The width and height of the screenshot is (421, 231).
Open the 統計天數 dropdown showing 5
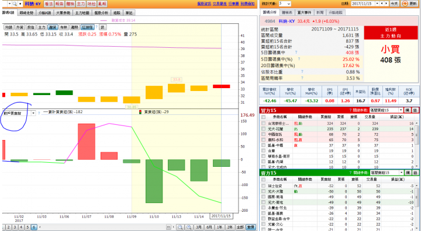click(x=285, y=3)
